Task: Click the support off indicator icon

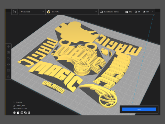Action: click(136, 12)
